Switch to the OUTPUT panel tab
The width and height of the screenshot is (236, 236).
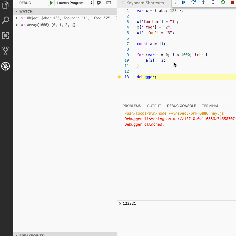(154, 106)
